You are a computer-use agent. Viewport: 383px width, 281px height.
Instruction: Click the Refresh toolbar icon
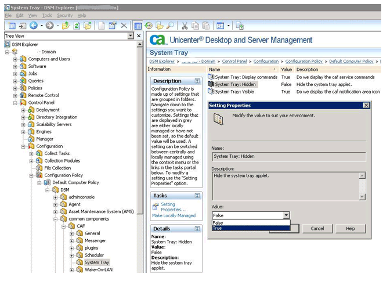(x=77, y=26)
